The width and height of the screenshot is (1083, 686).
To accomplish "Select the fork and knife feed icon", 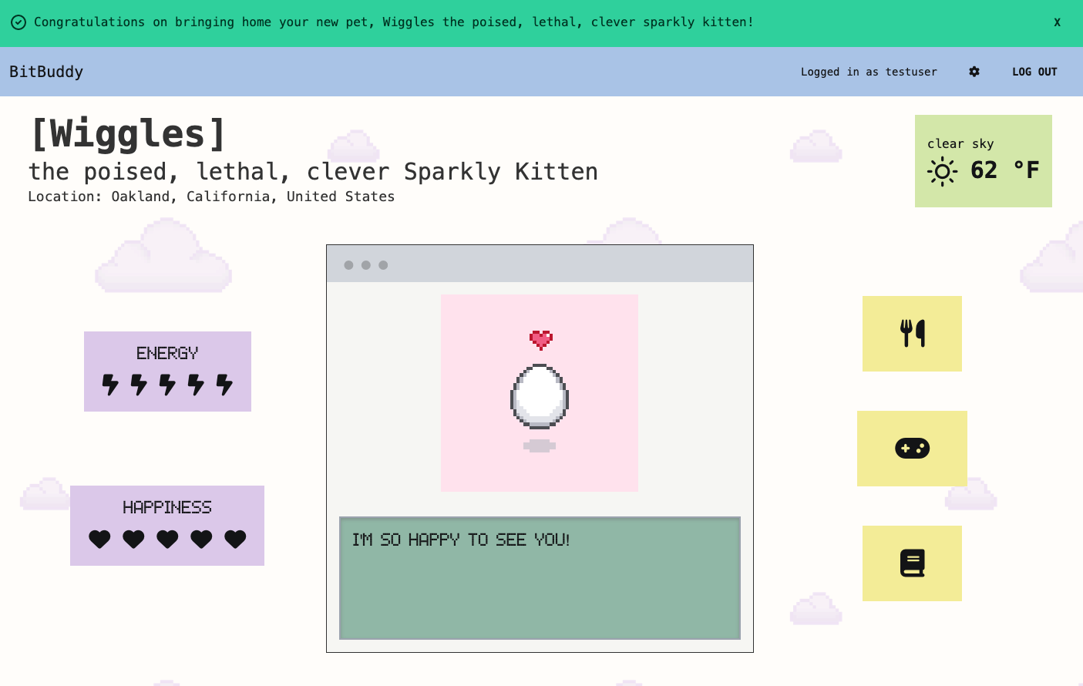I will 912,334.
